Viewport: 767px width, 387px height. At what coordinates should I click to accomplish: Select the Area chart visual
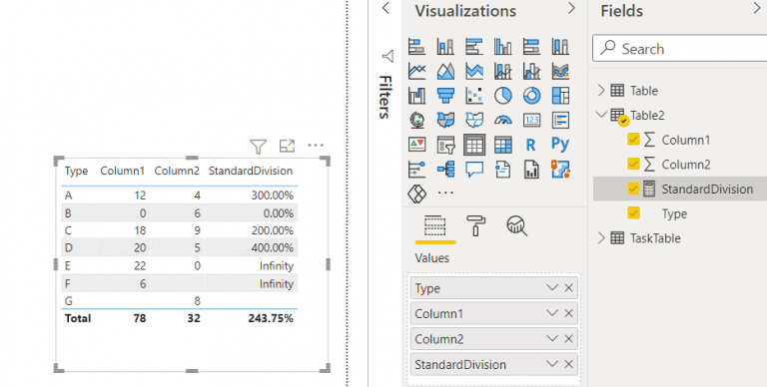click(x=445, y=72)
